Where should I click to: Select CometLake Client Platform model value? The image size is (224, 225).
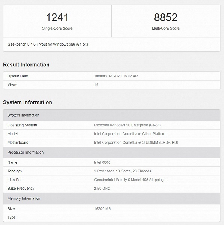[130, 134]
